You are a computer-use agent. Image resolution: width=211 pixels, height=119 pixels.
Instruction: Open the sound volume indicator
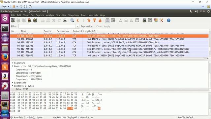pyautogui.click(x=196, y=11)
